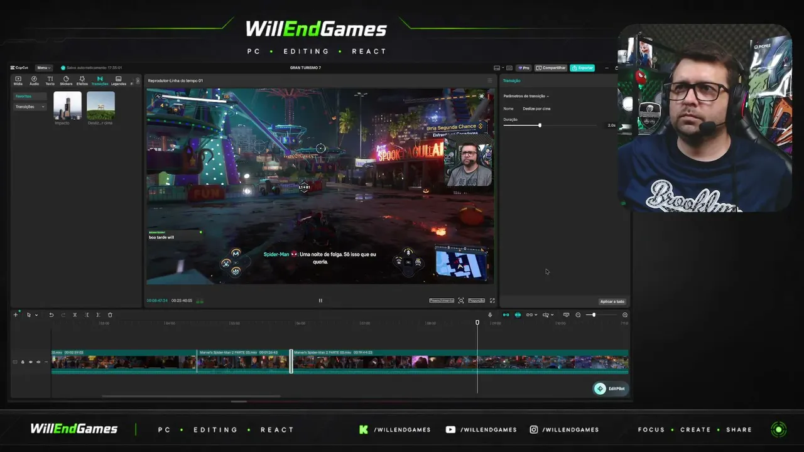Mute the main video track
This screenshot has height=452, width=804.
[38, 362]
